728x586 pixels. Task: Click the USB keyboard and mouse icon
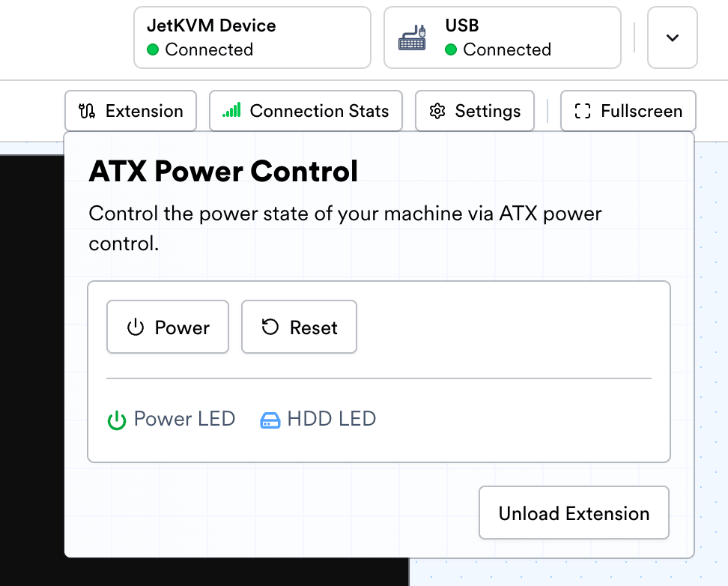413,38
